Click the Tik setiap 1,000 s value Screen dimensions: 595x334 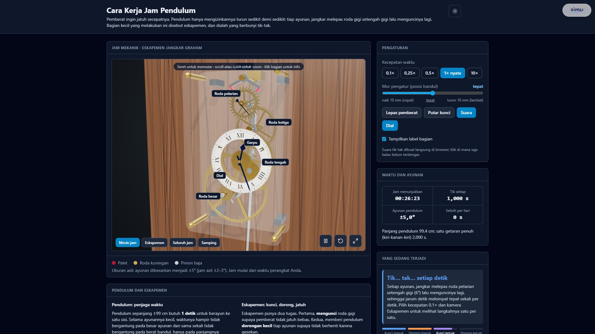coord(458,199)
